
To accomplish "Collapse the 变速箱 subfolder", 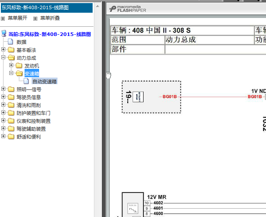I will coord(11,73).
